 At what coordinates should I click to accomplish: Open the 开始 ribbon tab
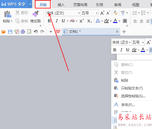[43, 4]
